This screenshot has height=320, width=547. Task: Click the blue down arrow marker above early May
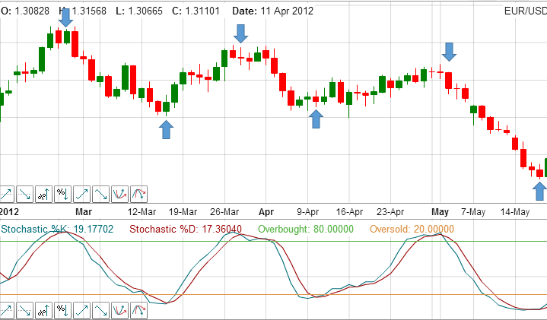[x=450, y=52]
